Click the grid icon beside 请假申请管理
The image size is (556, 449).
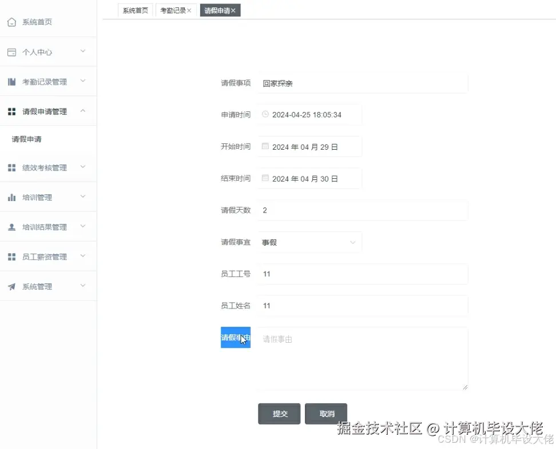pos(13,111)
